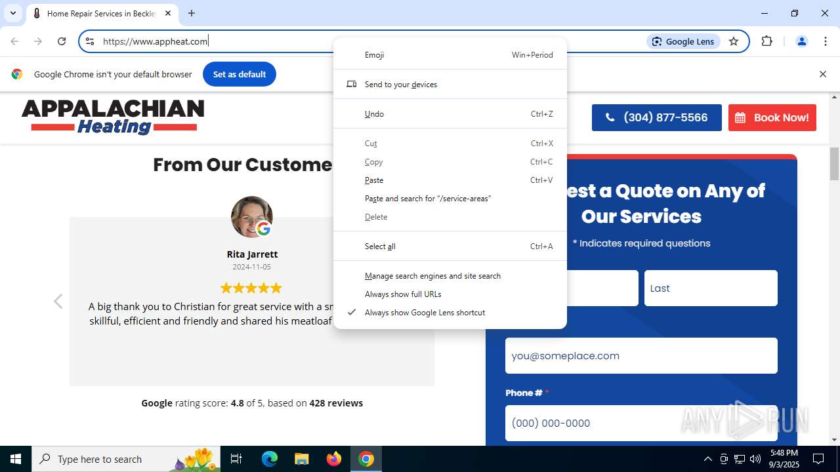The height and width of the screenshot is (472, 840).
Task: Click the email you@someplace.com field
Action: (x=641, y=356)
